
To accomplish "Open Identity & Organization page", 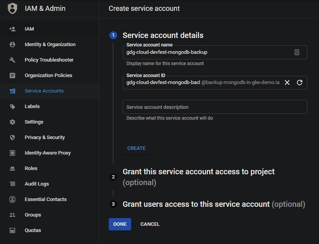I will click(50, 45).
